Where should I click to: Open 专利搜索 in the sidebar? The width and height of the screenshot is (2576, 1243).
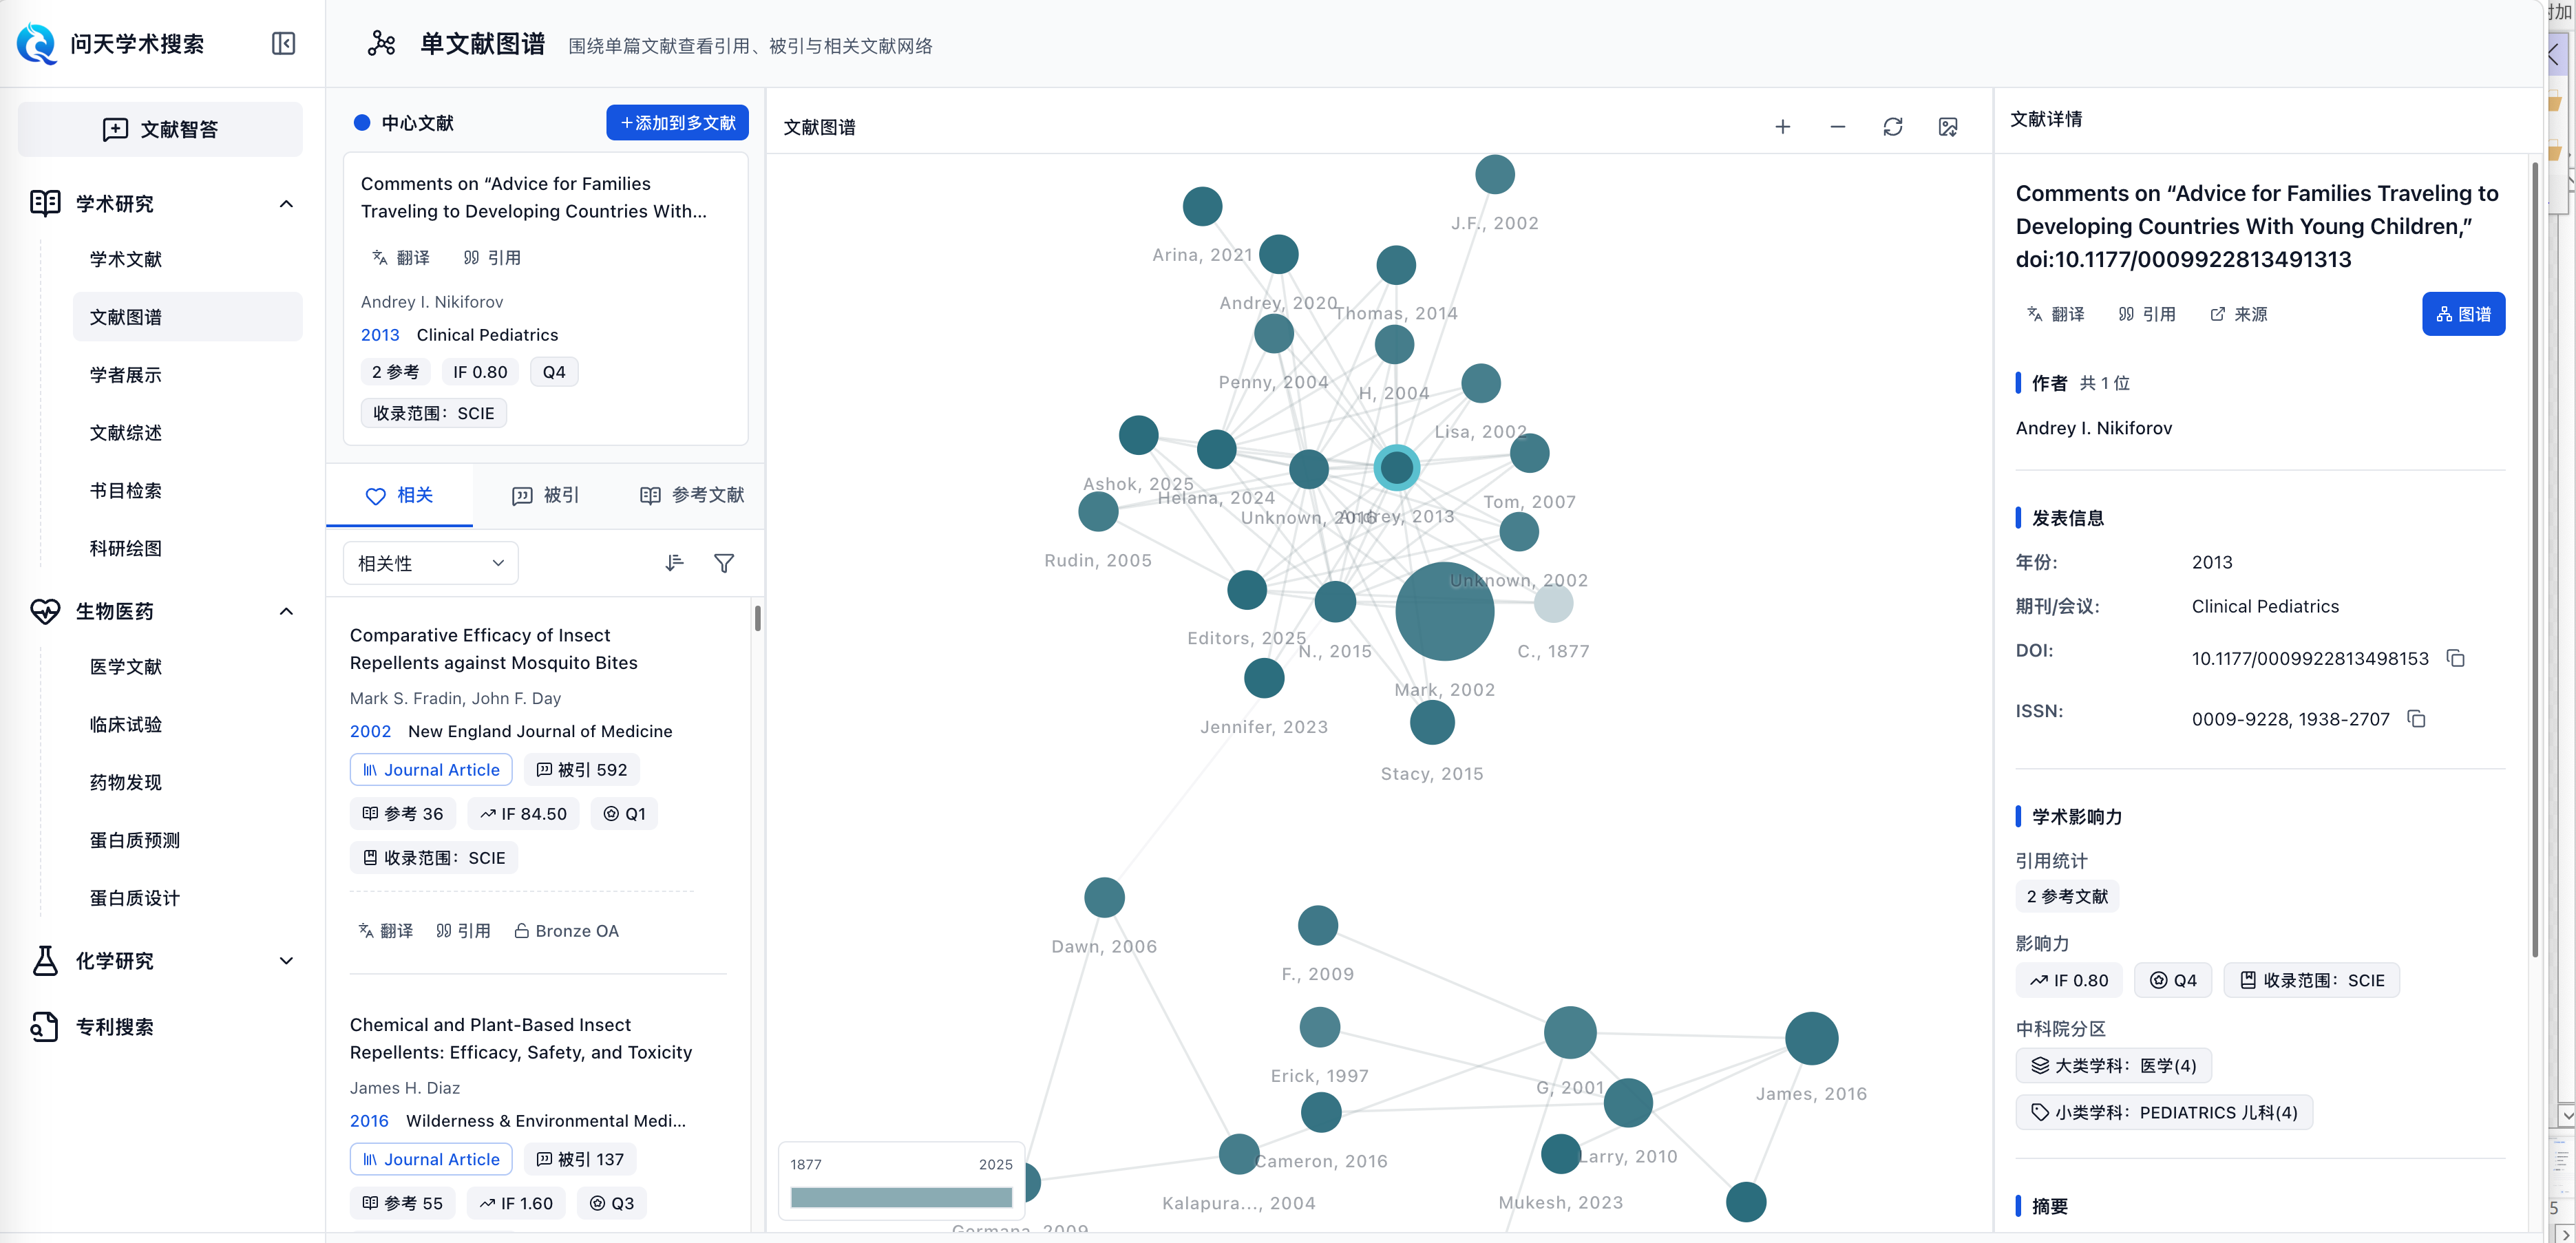(115, 1027)
